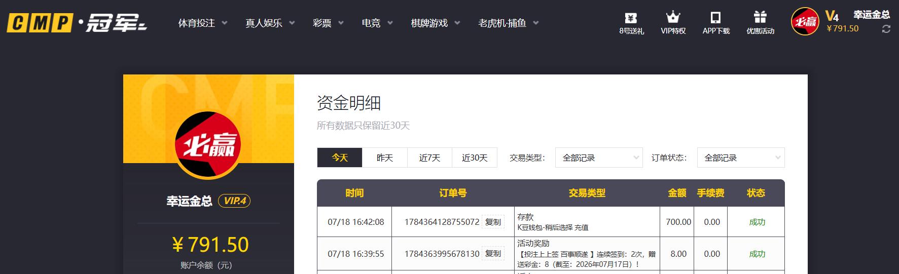
Task: Click the CMP 冠军 logo
Action: tap(77, 23)
